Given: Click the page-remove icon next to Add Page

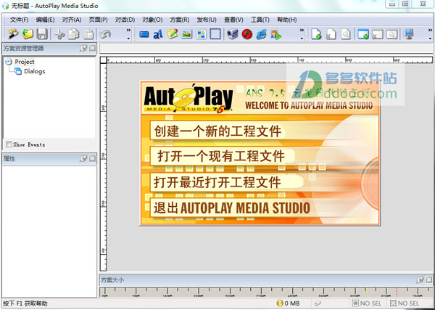Looking at the screenshot, I should click(x=331, y=34).
